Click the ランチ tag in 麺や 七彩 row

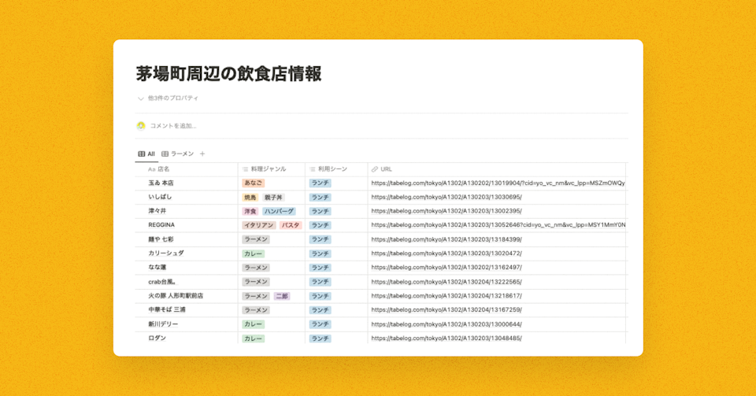(320, 239)
